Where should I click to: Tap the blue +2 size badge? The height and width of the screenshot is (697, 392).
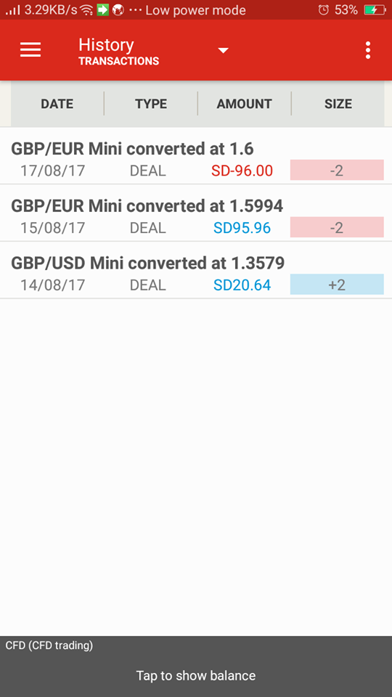coord(337,285)
